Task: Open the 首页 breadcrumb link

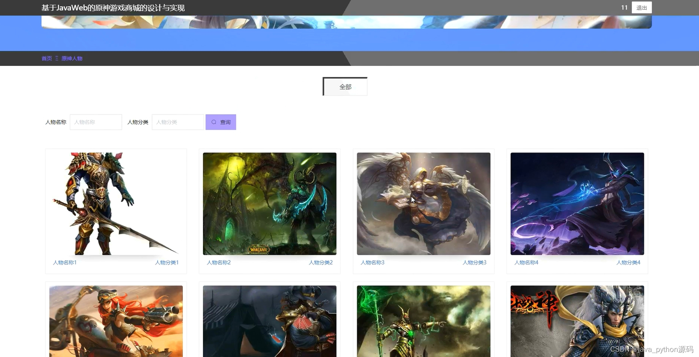Action: (x=47, y=59)
